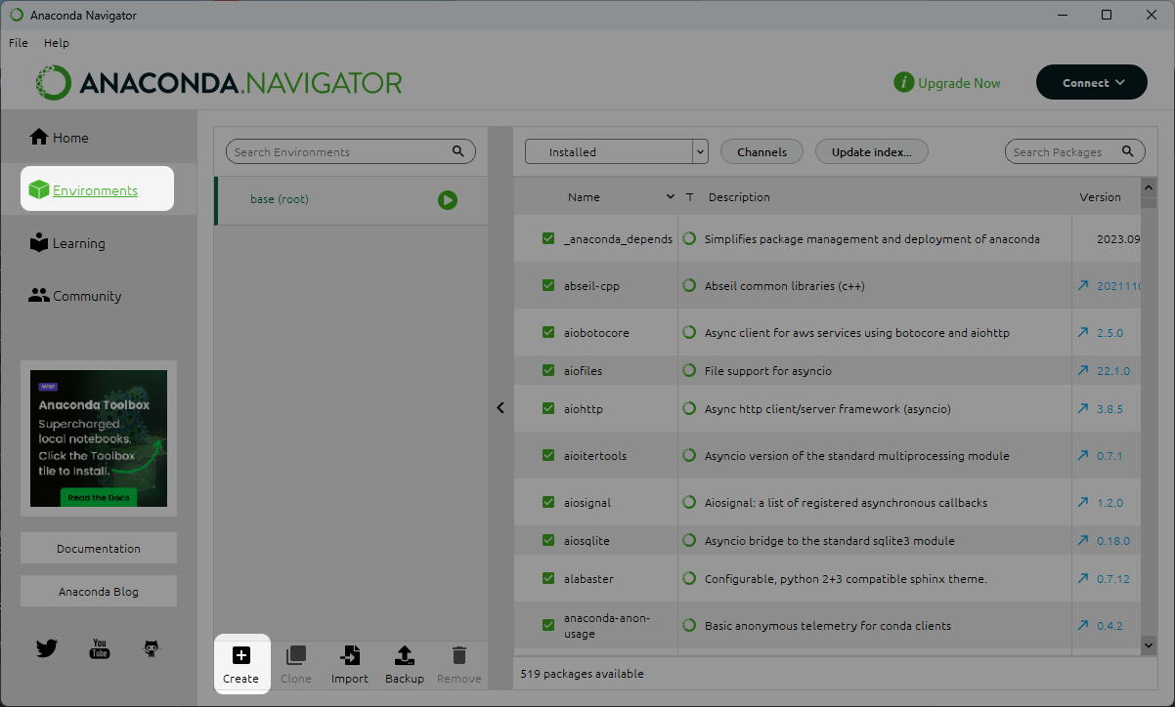Click the T column header icon
This screenshot has width=1175, height=707.
click(689, 197)
